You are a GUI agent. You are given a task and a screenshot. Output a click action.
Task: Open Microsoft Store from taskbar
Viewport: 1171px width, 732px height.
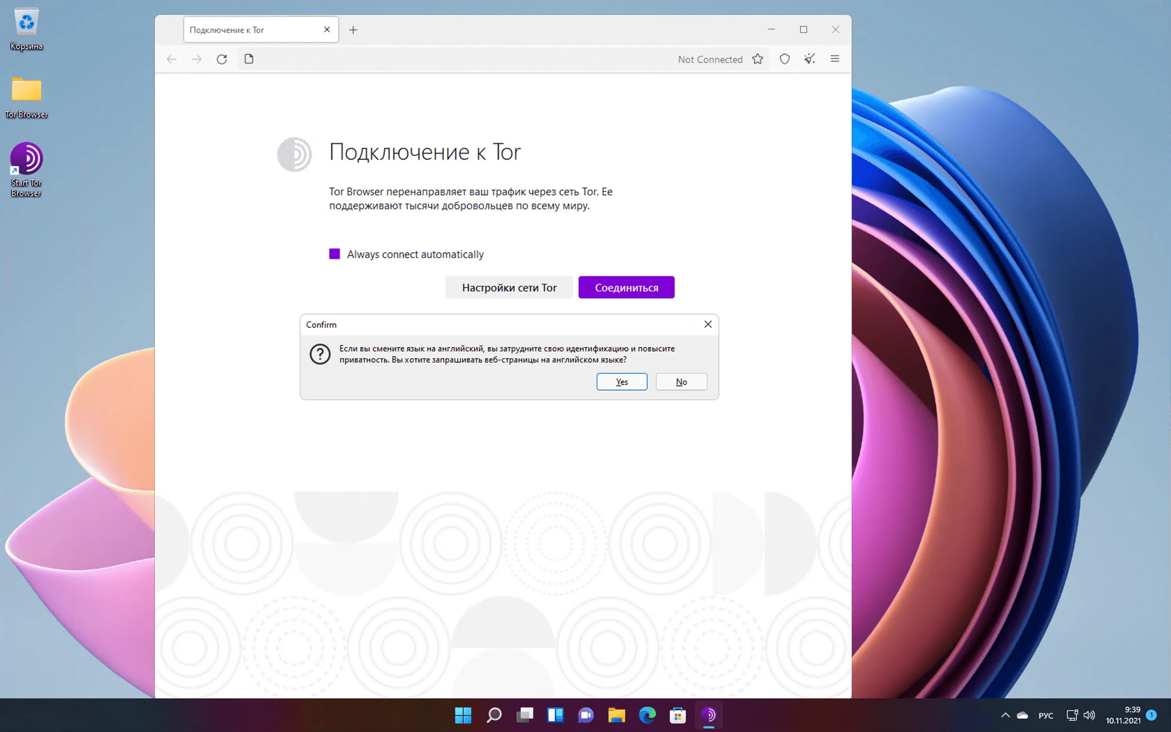[678, 715]
